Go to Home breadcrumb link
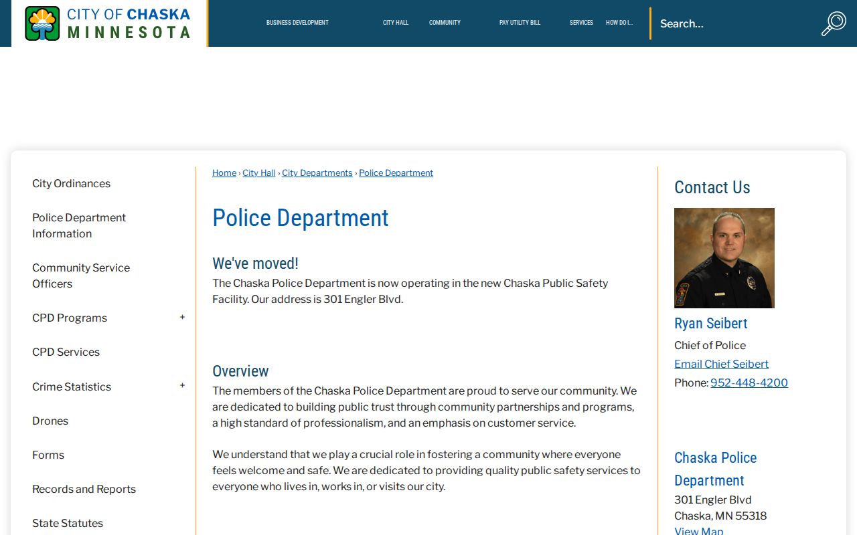Viewport: 857px width, 535px height. click(x=224, y=173)
